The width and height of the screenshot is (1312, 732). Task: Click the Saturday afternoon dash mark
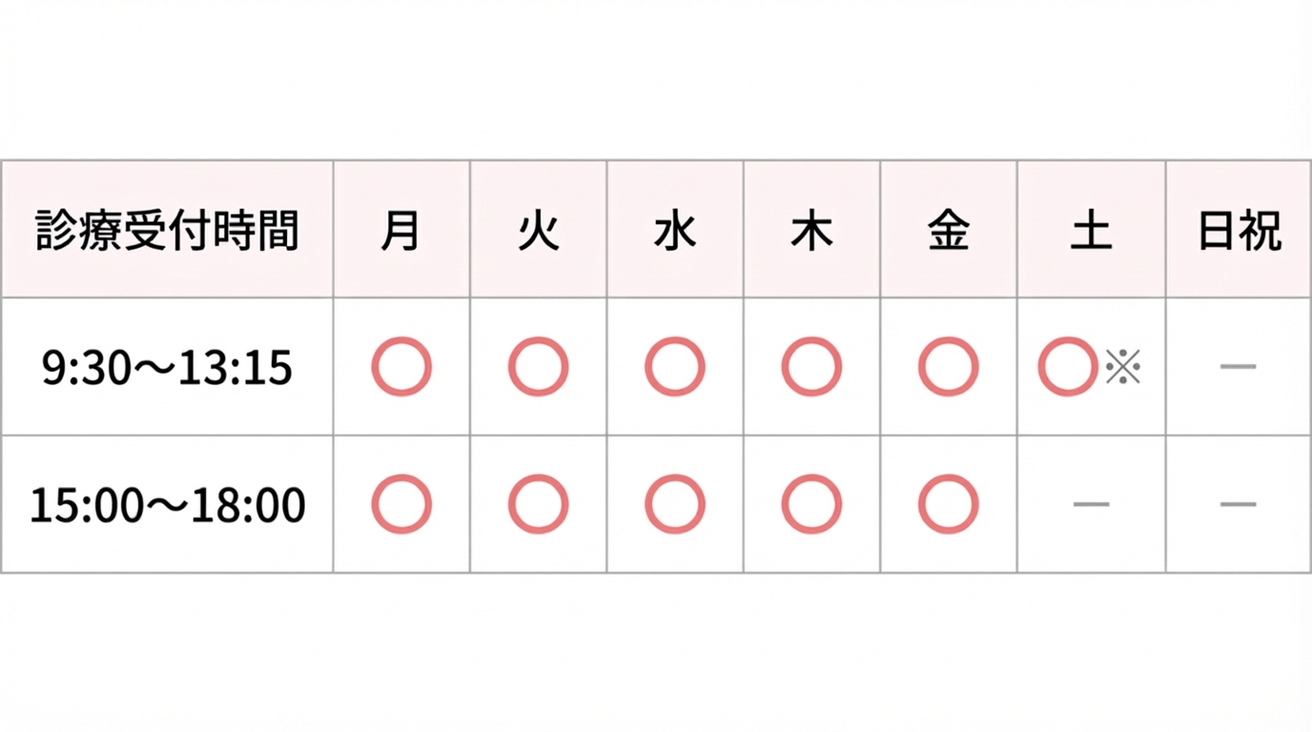(1091, 504)
